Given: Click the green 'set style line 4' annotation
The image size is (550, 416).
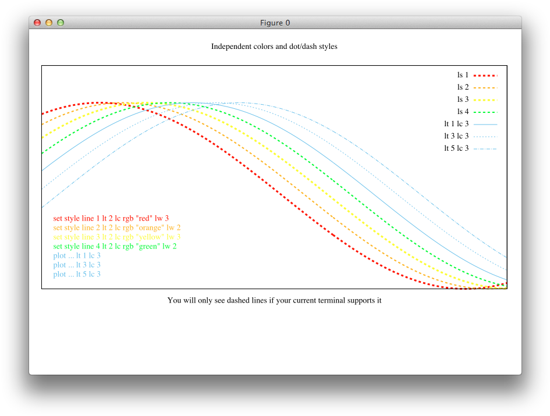Looking at the screenshot, I should tap(114, 246).
